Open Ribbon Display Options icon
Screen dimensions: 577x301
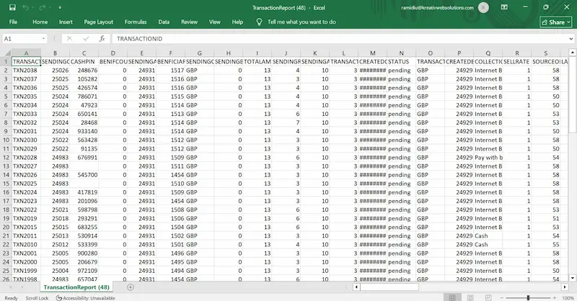click(506, 8)
